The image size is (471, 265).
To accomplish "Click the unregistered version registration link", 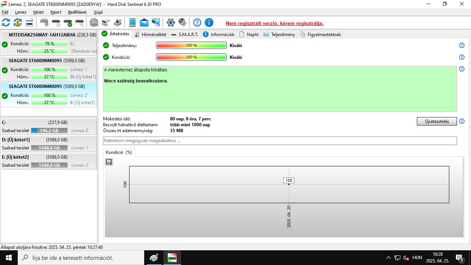I will coord(275,23).
